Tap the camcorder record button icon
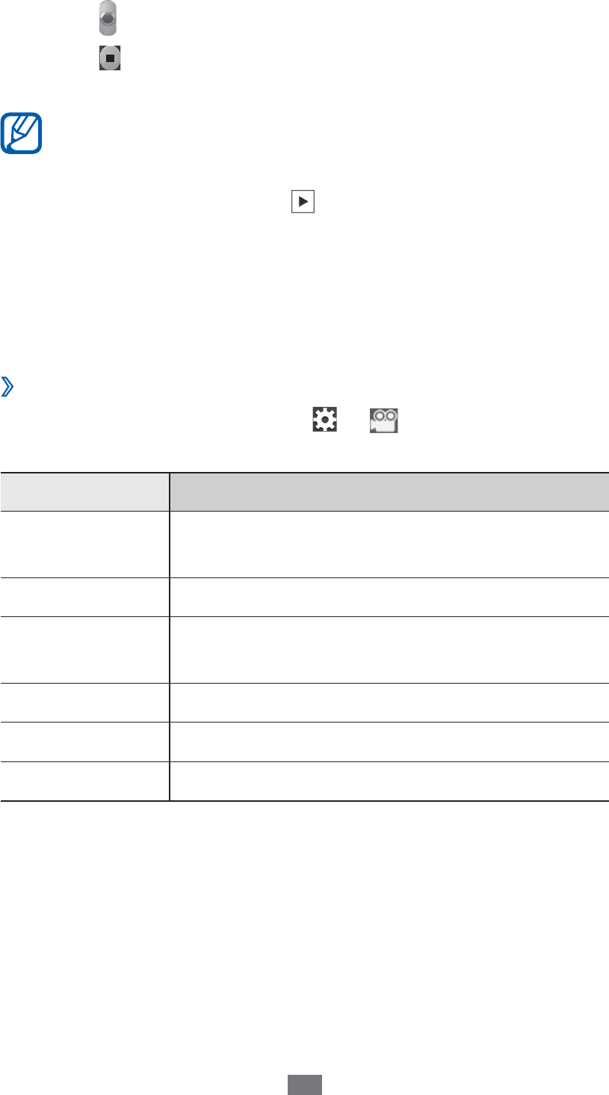This screenshot has height=1095, width=609. pyautogui.click(x=108, y=19)
